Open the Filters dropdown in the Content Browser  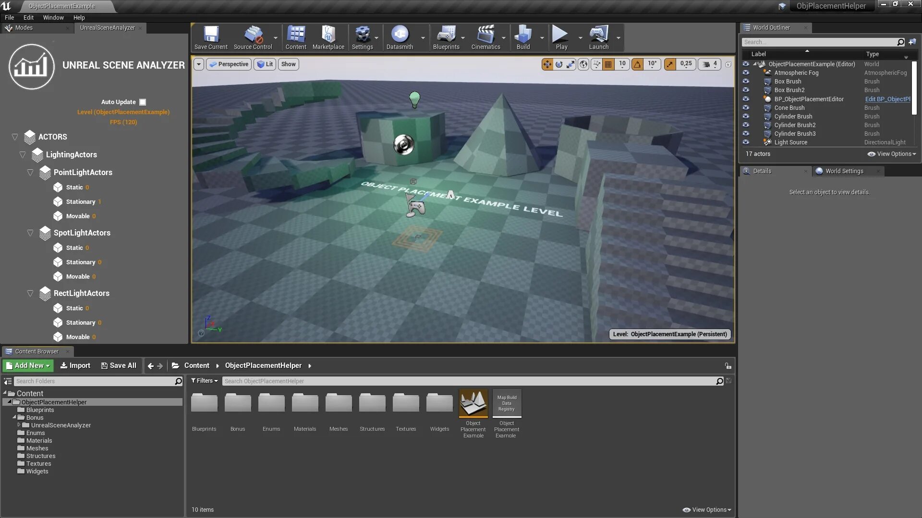[205, 381]
